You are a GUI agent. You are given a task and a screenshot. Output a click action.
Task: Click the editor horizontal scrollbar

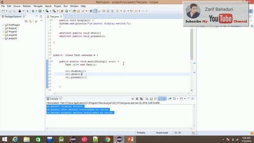click(121, 93)
